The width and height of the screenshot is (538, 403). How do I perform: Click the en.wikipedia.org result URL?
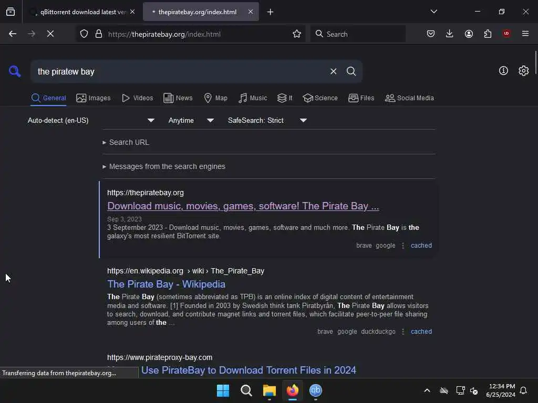coord(185,271)
